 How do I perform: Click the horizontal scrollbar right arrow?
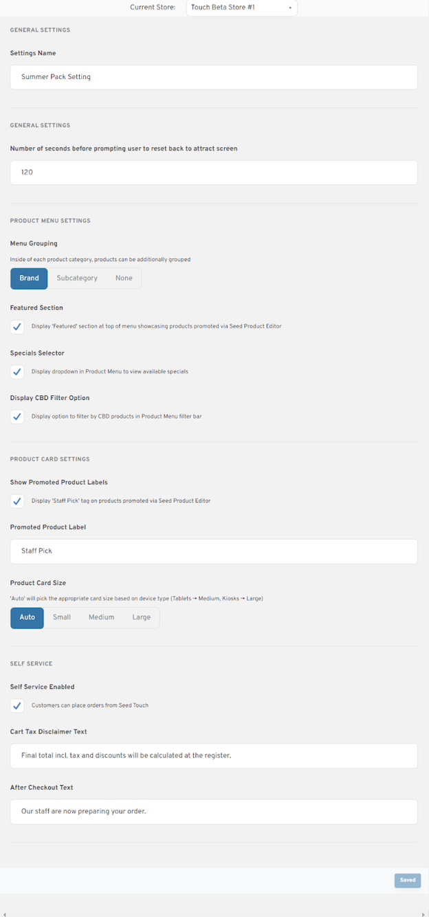pyautogui.click(x=423, y=914)
